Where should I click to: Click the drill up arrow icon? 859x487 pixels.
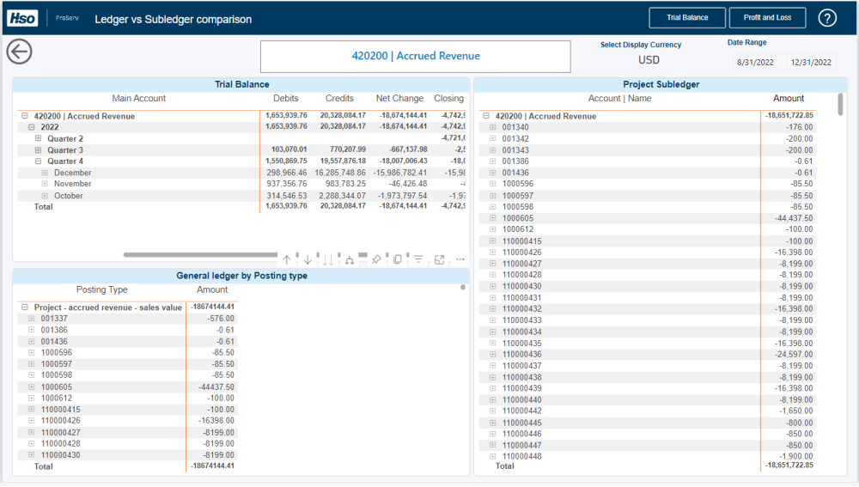point(288,259)
